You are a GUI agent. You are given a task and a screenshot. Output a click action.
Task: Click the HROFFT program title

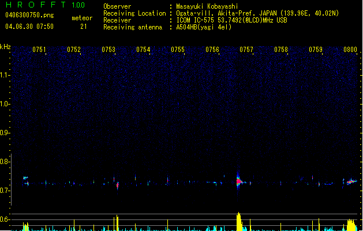(36, 5)
